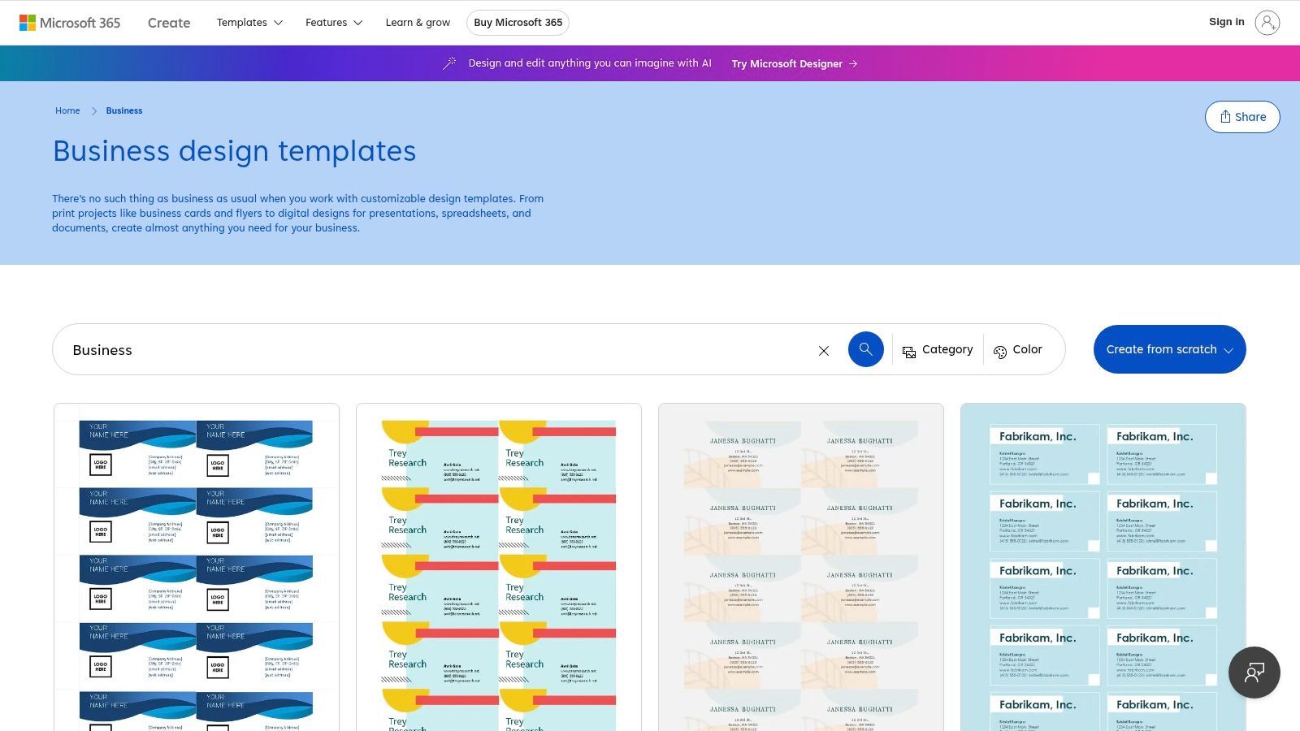1300x731 pixels.
Task: Click the Share icon button
Action: [1241, 116]
